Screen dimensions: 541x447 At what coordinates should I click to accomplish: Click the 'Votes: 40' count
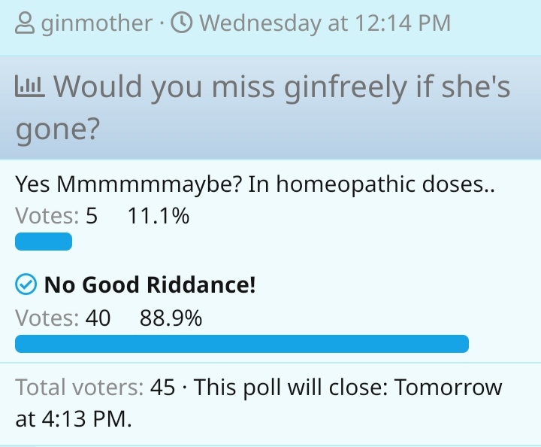[x=62, y=318]
